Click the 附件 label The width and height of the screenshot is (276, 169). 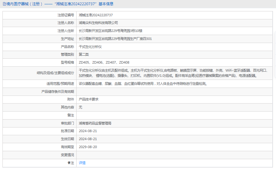[71, 99]
